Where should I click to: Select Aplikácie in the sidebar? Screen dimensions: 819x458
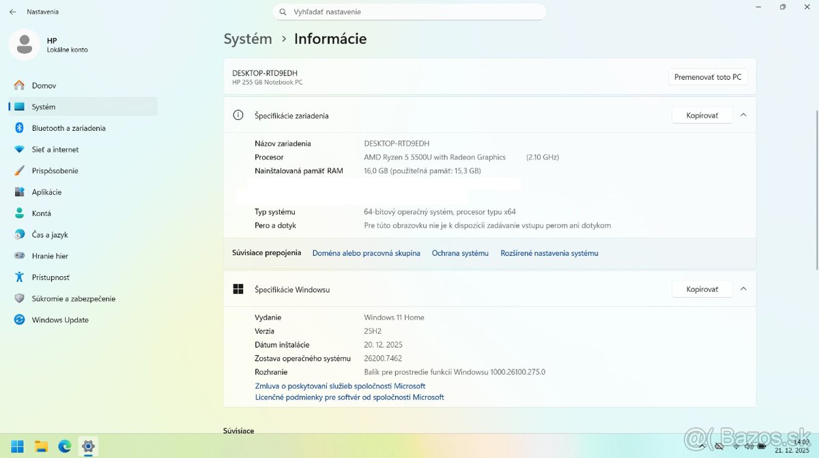click(46, 192)
